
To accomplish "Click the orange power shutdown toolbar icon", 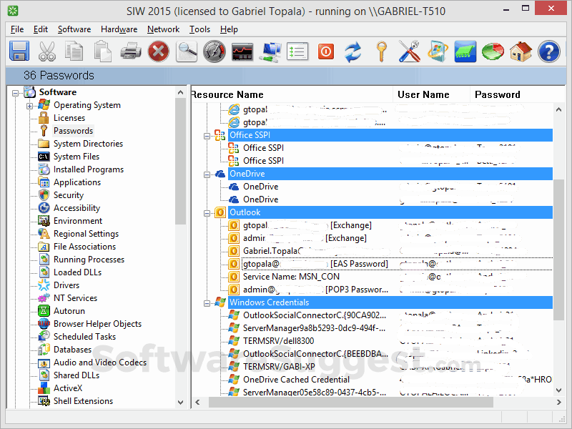I will point(326,51).
